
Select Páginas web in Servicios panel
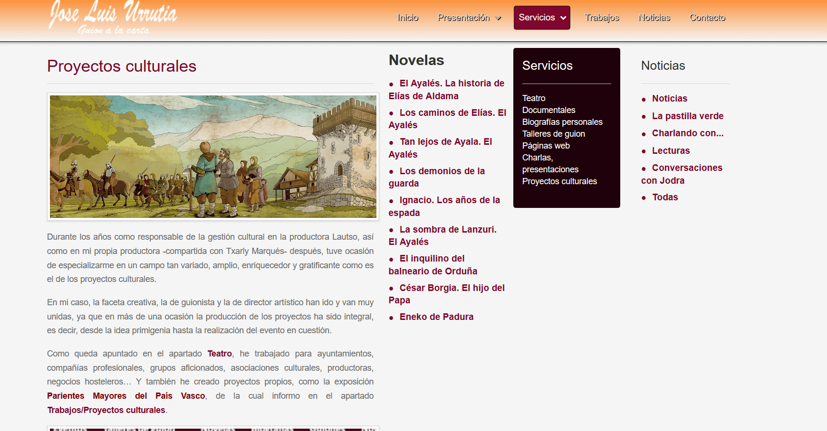[546, 146]
